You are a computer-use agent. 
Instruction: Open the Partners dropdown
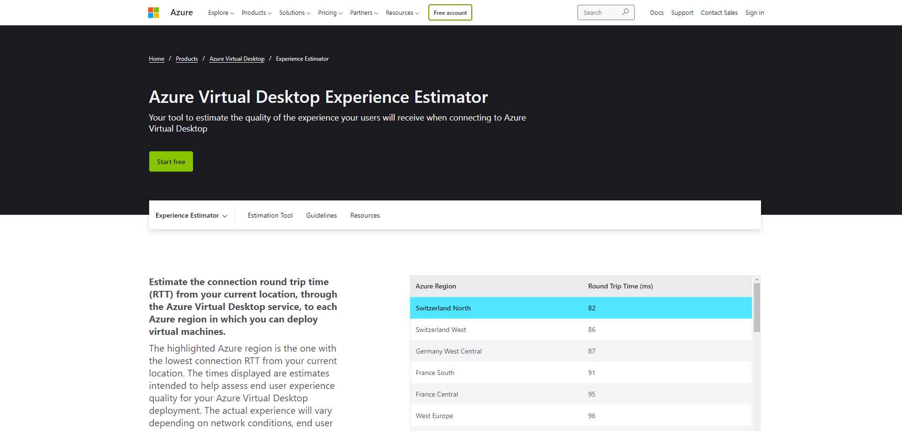point(363,13)
